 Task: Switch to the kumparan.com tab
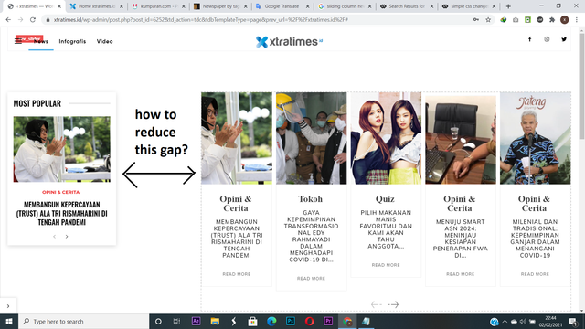158,6
